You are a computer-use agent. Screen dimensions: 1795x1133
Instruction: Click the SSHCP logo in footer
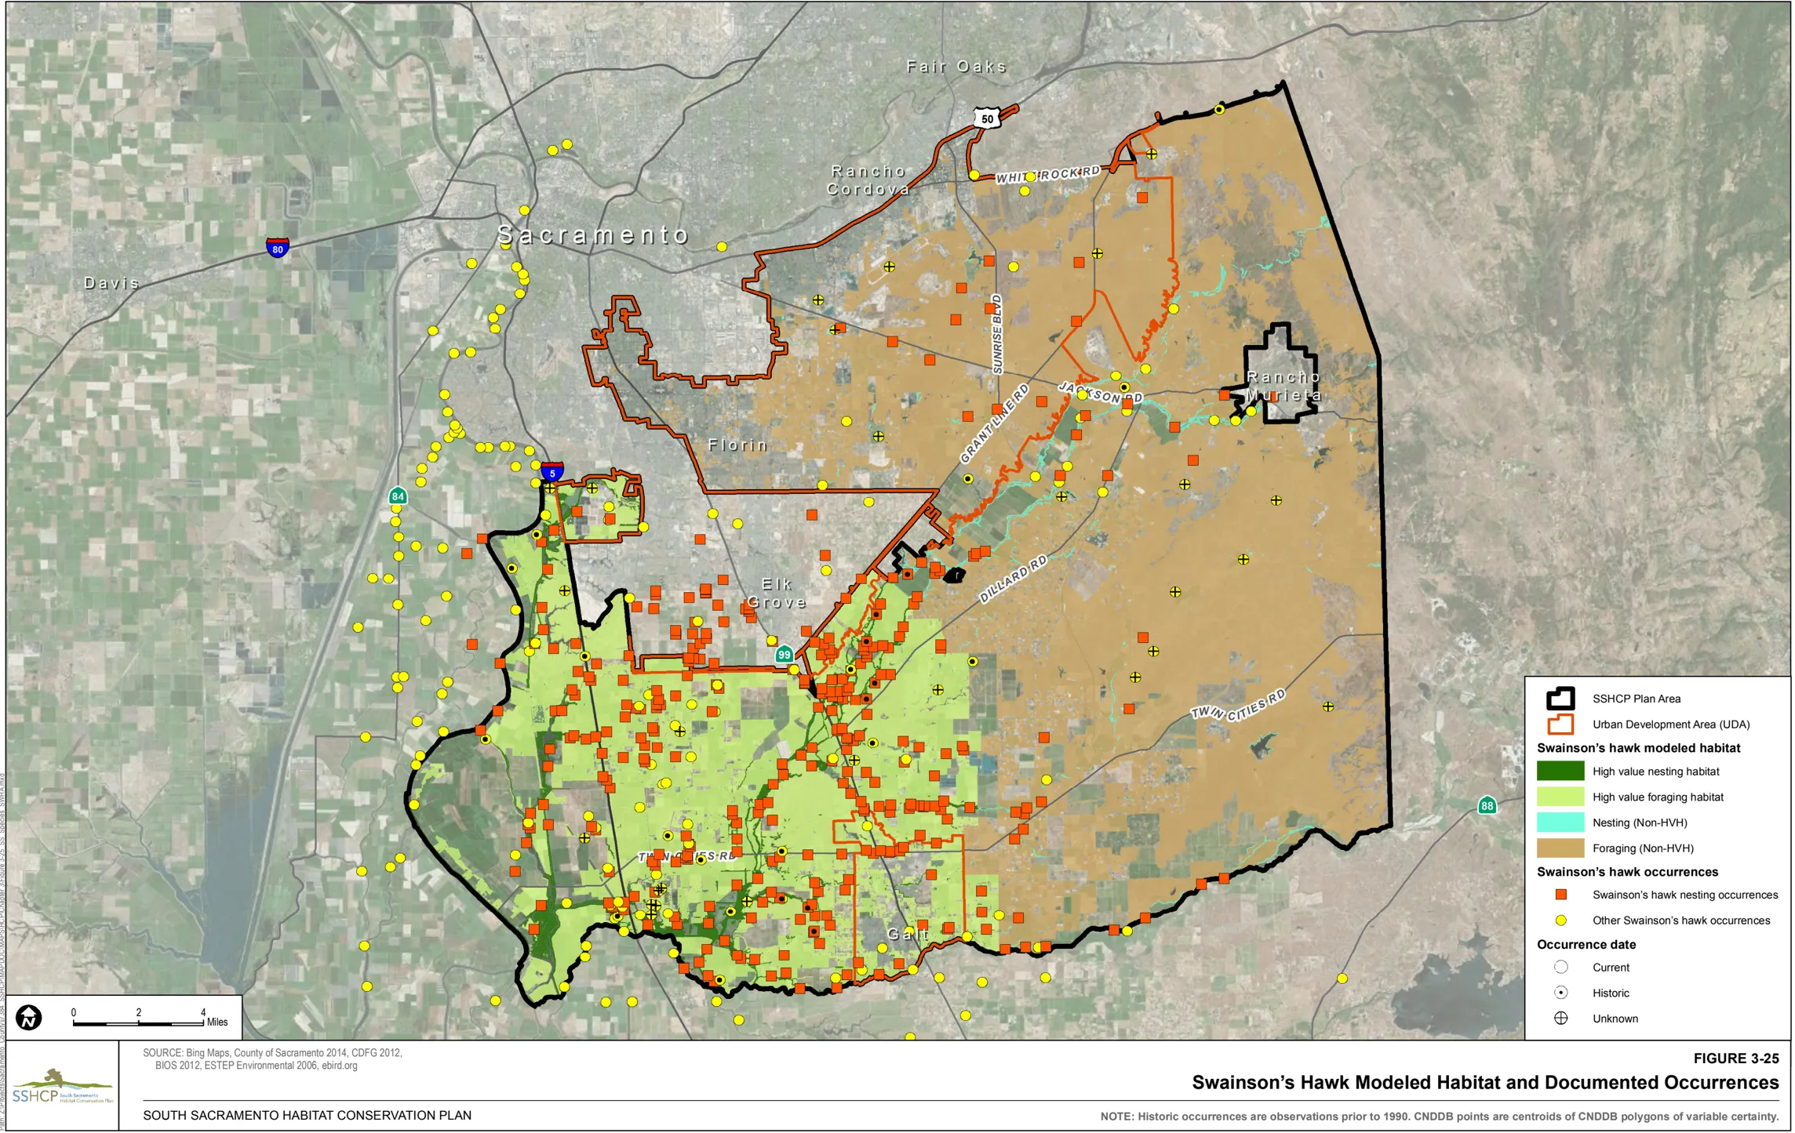pos(63,1087)
